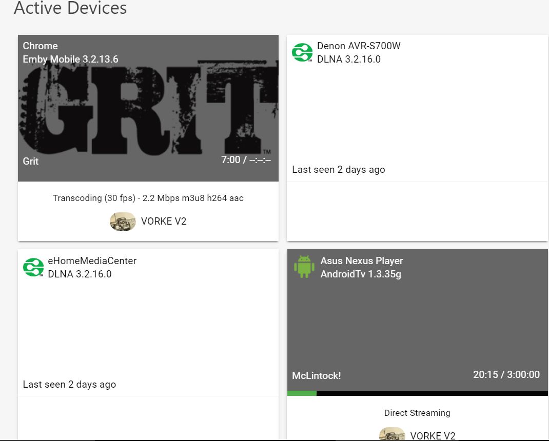Viewport: 549px width, 441px height.
Task: Click VORKE V2 user name under Direct Streaming
Action: pyautogui.click(x=433, y=436)
